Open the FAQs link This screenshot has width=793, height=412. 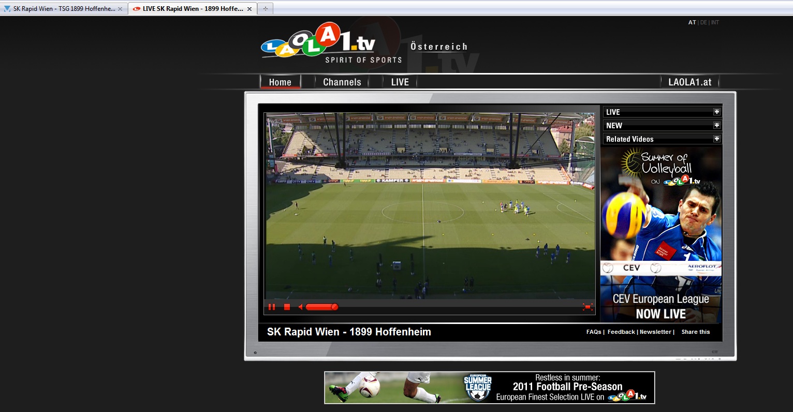click(x=594, y=332)
